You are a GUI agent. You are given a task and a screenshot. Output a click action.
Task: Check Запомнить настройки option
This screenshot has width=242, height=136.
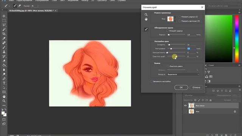pyautogui.click(x=151, y=82)
